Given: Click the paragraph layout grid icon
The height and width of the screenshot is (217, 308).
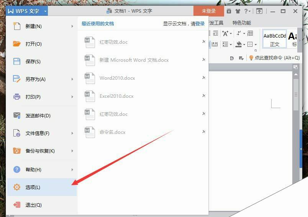Looking at the screenshot, I should coord(250,33).
